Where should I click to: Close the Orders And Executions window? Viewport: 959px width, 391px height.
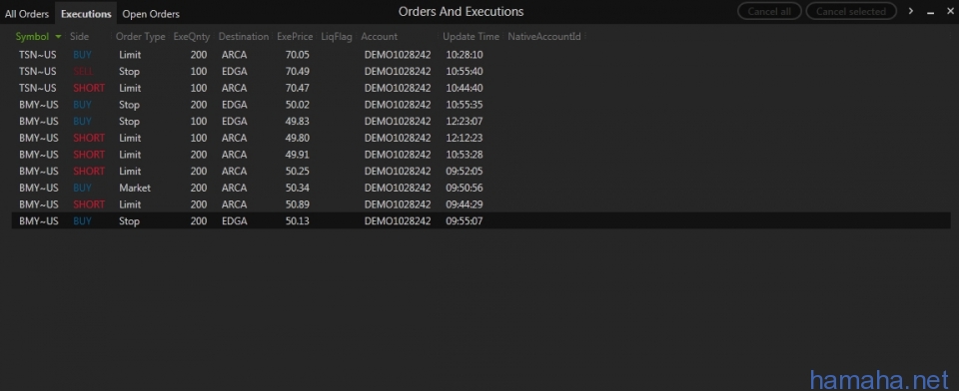tap(949, 11)
